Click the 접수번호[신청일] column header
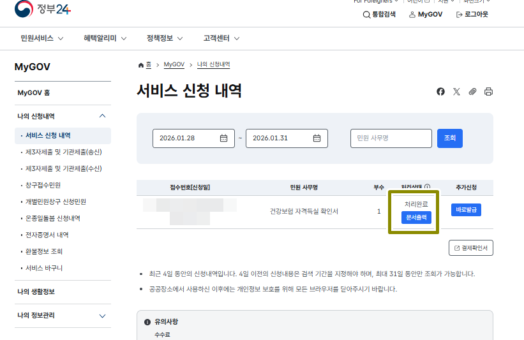The height and width of the screenshot is (340, 524). (190, 188)
